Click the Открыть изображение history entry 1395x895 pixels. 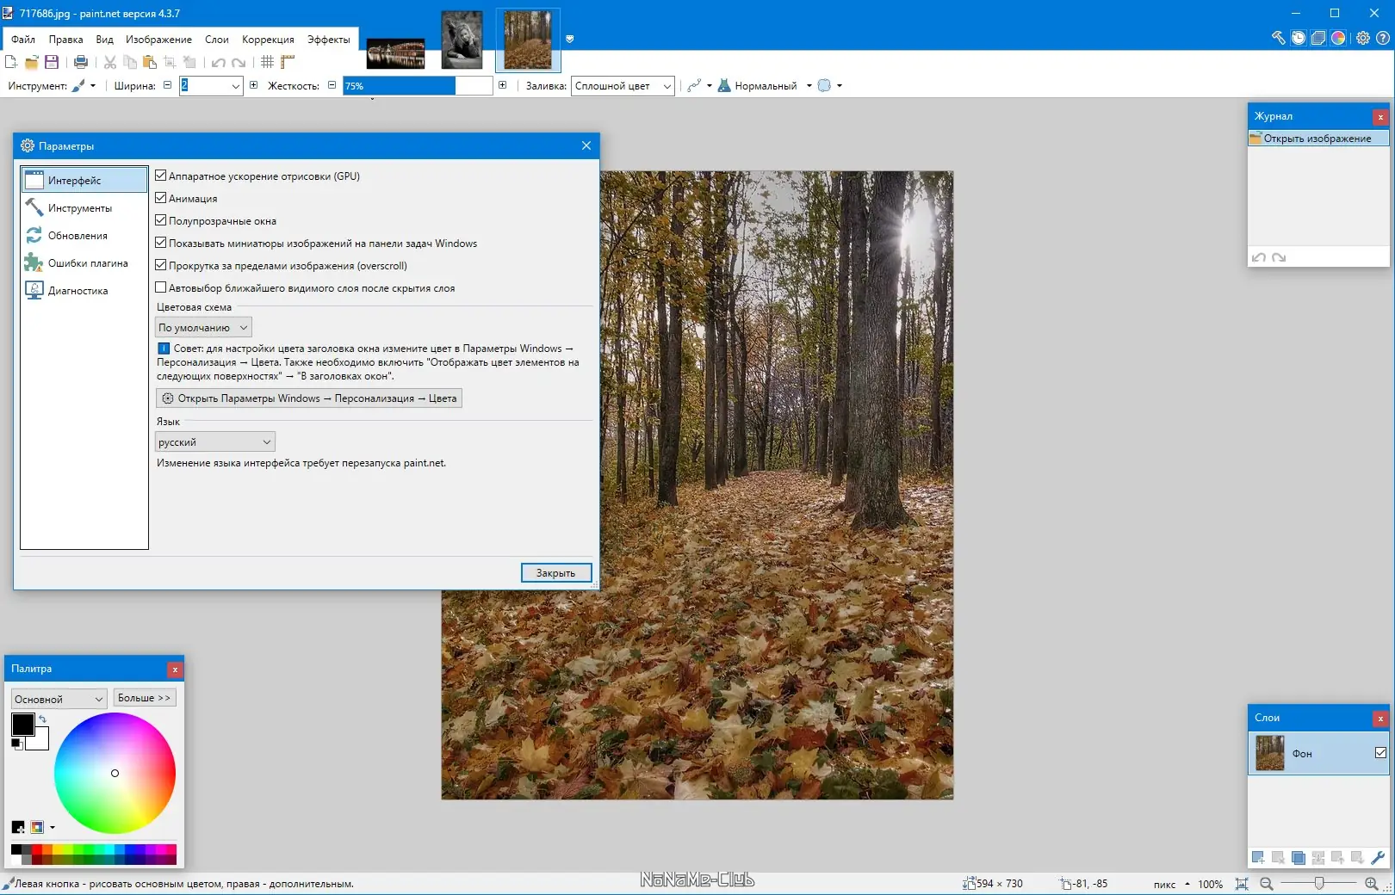tap(1318, 139)
